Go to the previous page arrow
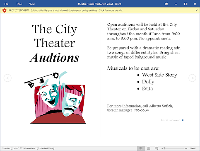This screenshot has width=200, height=151. coord(7,78)
